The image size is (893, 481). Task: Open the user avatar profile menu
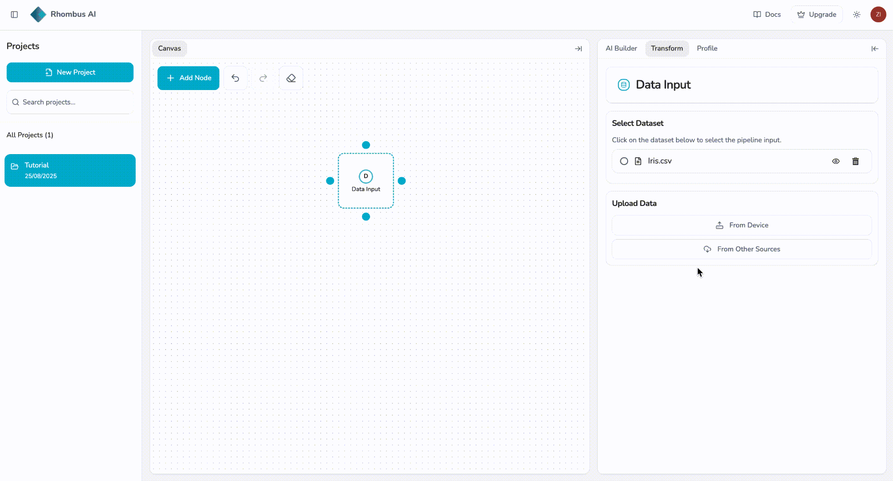(878, 15)
